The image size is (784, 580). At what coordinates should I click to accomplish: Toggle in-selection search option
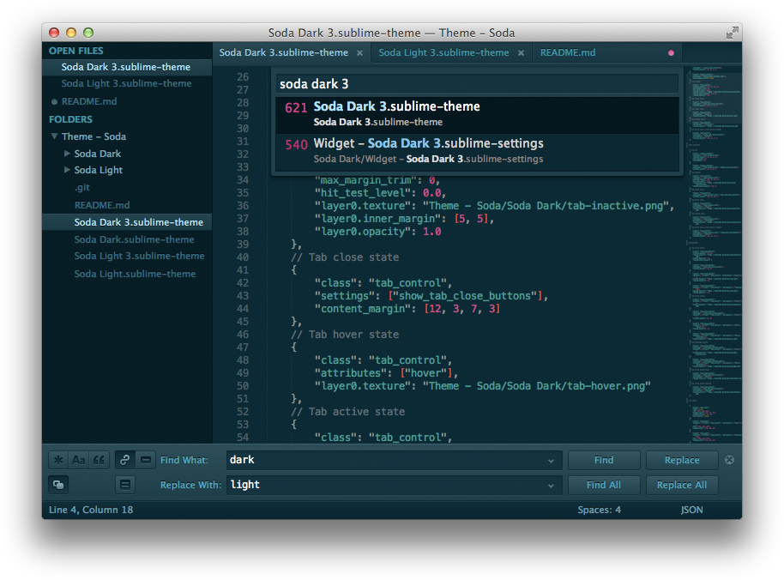(146, 460)
